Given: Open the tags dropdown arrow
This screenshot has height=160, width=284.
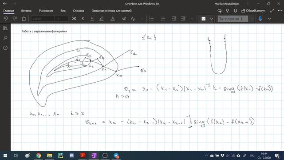Looking at the screenshot, I should (211, 19).
